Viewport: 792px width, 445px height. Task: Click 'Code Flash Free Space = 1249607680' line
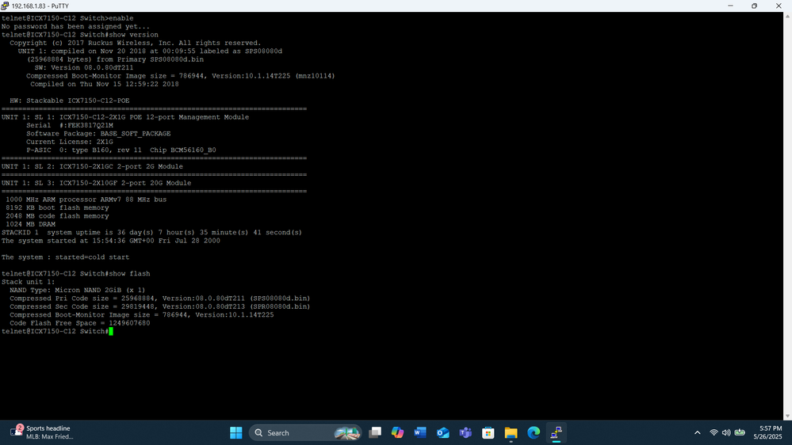tap(80, 323)
